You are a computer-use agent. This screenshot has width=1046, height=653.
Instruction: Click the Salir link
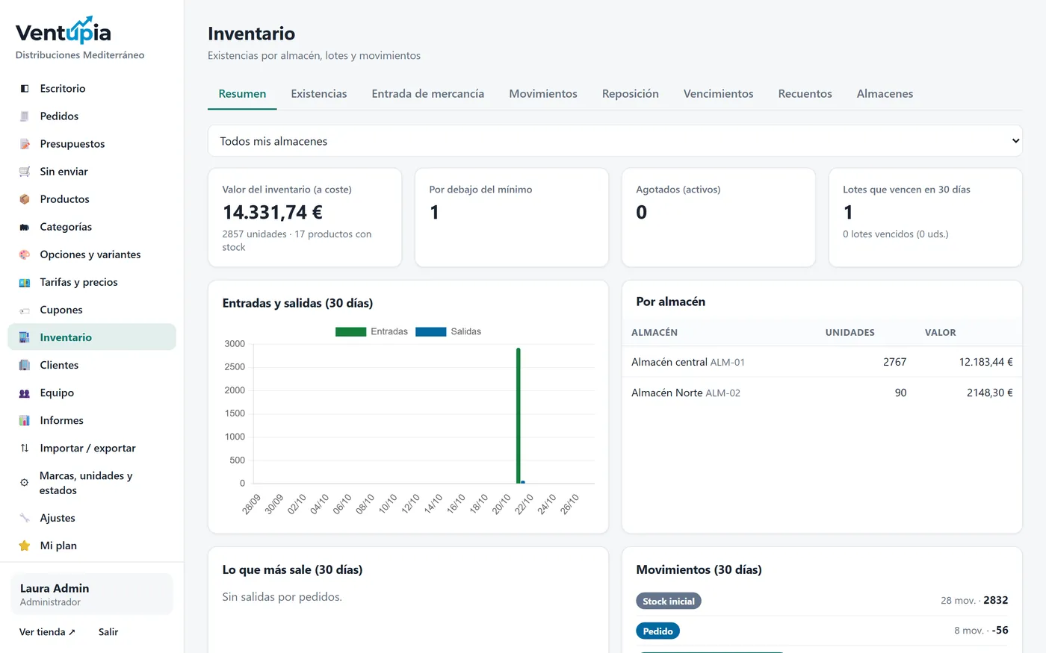pos(108,632)
